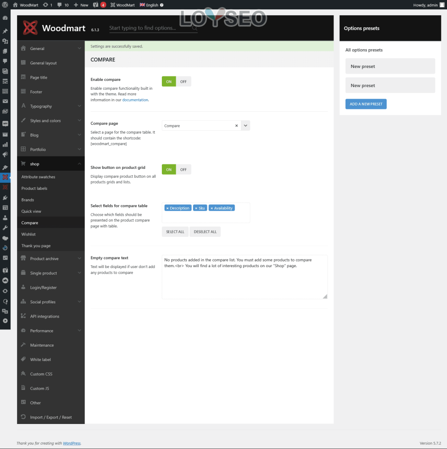447x449 pixels.
Task: Collapse the shop section chevron
Action: pyautogui.click(x=80, y=164)
